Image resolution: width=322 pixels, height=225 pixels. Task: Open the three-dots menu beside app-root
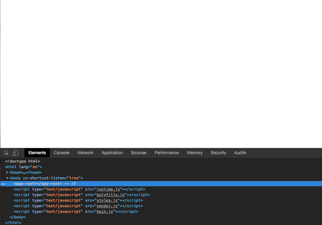(3, 184)
